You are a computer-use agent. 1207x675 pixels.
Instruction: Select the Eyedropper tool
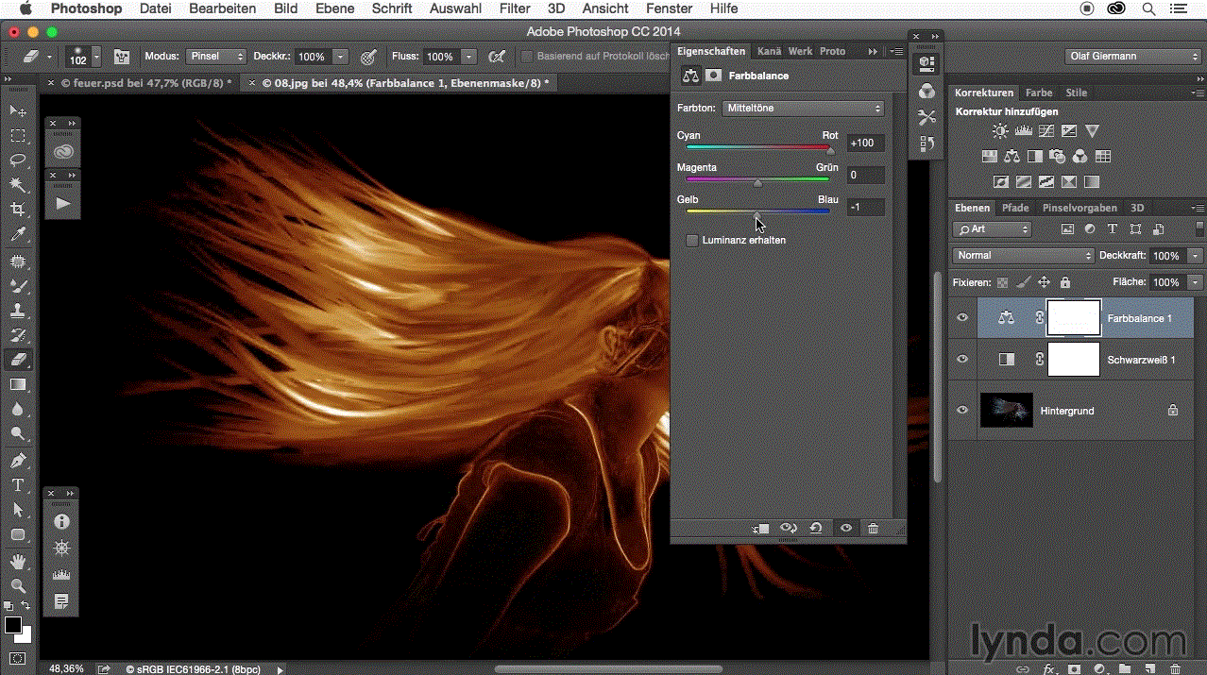point(18,234)
